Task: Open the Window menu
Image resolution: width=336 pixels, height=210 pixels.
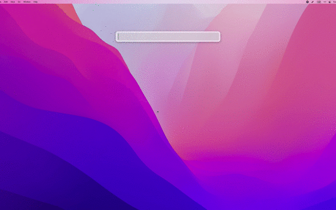Action: point(27,2)
